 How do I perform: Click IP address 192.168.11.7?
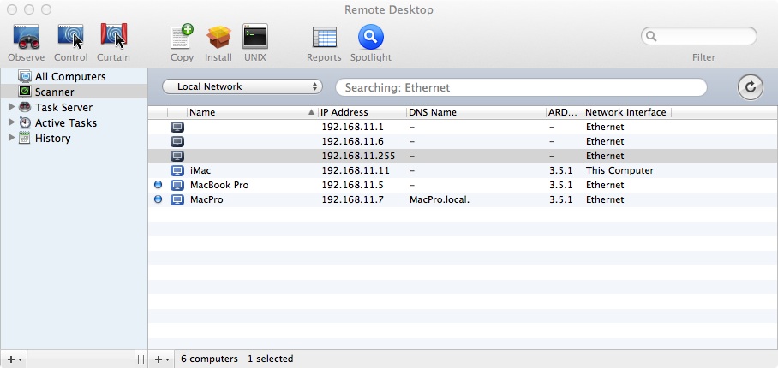pyautogui.click(x=352, y=199)
